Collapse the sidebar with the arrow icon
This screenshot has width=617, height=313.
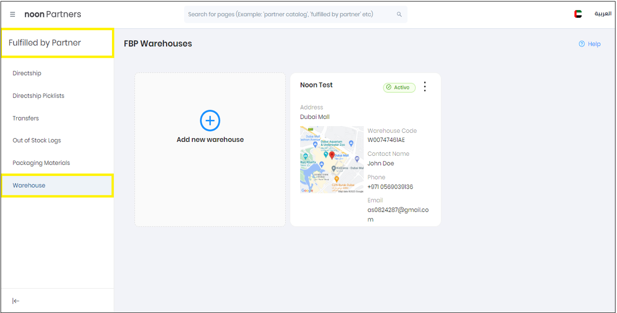pyautogui.click(x=16, y=301)
